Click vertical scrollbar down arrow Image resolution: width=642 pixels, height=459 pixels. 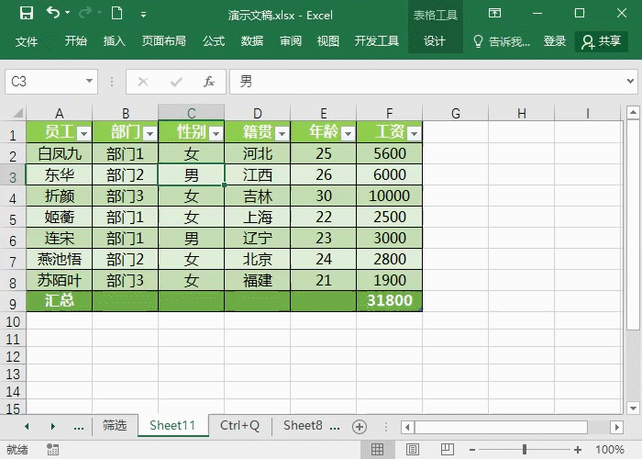[633, 408]
